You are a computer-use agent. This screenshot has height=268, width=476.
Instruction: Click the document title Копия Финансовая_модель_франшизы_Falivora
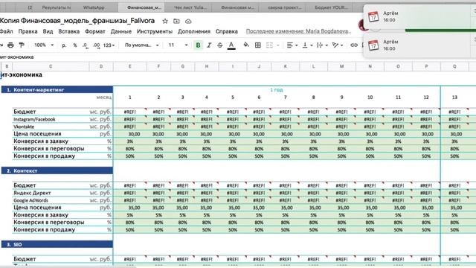coord(77,21)
